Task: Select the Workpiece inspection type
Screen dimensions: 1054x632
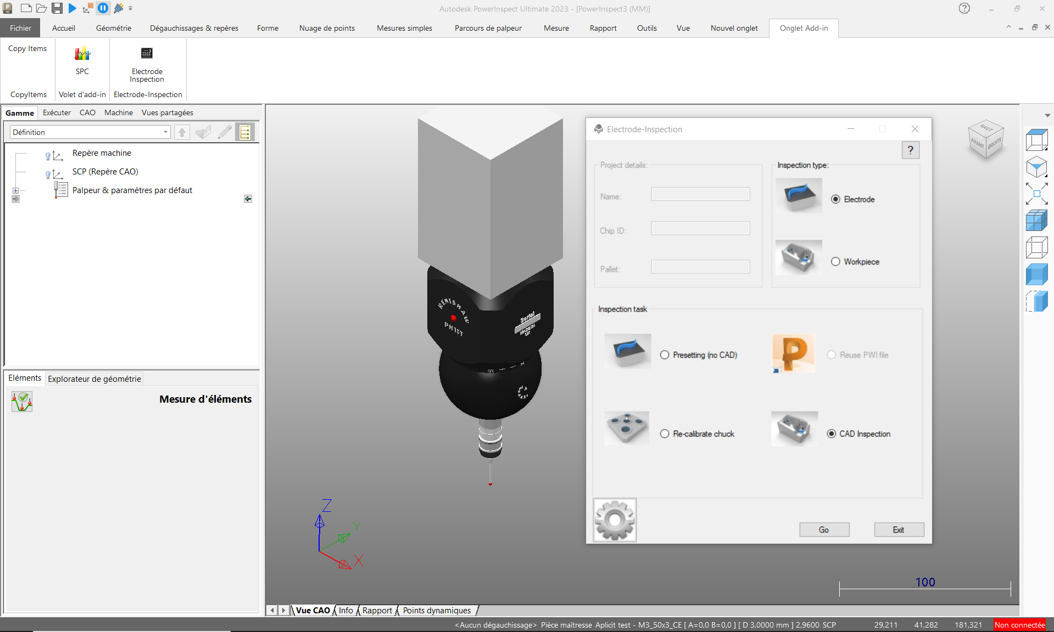Action: click(835, 262)
